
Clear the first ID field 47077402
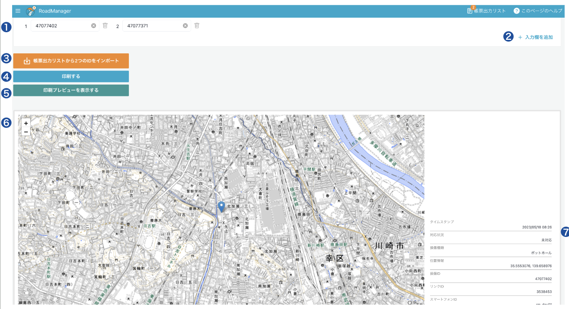tap(94, 26)
